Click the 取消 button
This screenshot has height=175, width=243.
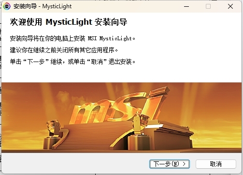(x=216, y=164)
